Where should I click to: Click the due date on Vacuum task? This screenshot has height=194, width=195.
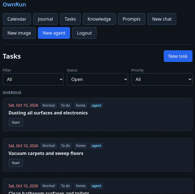click(23, 146)
